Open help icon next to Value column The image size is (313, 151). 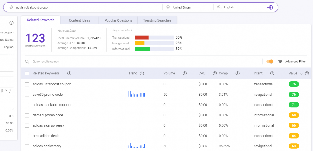pos(307,74)
